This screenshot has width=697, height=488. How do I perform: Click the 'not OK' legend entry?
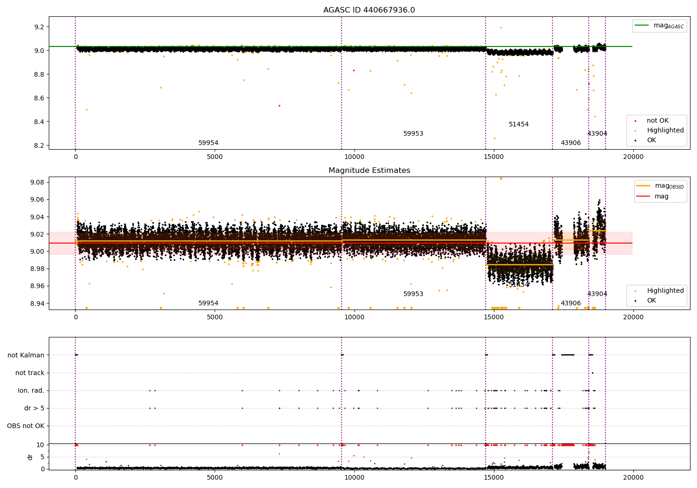[657, 121]
